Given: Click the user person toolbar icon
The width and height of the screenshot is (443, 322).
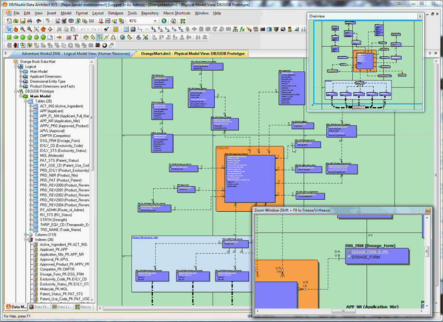Looking at the screenshot, I should 290,29.
